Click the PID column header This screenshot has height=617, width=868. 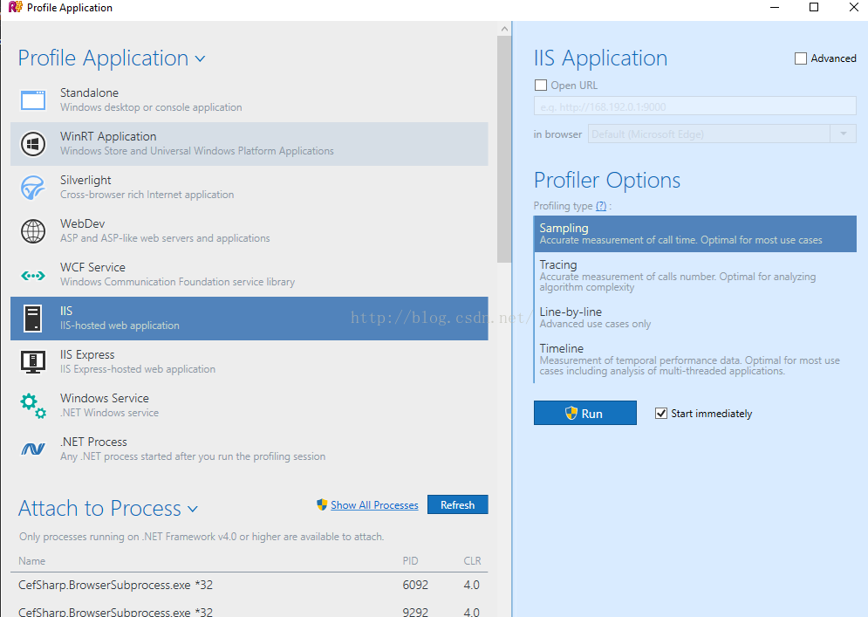point(410,561)
